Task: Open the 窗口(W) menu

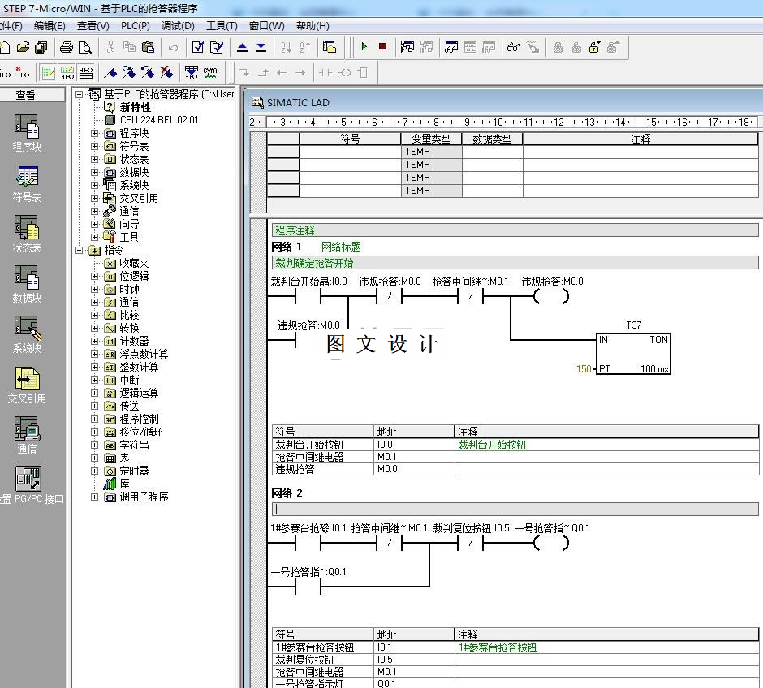Action: tap(267, 26)
